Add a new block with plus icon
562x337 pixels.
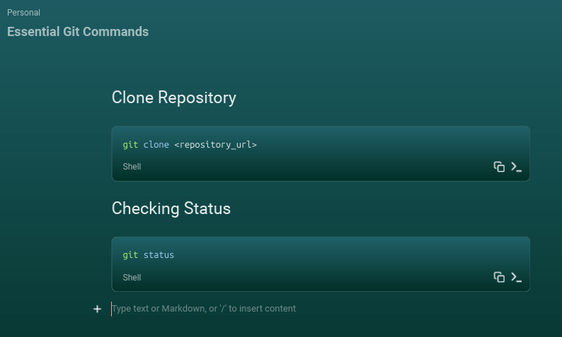(x=97, y=309)
